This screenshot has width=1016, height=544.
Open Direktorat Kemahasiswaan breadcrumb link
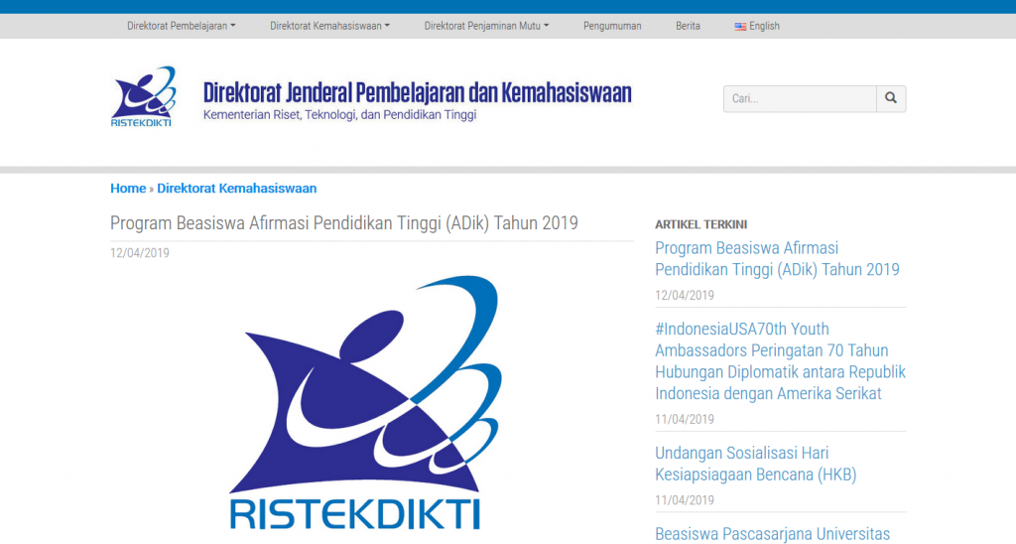(236, 188)
